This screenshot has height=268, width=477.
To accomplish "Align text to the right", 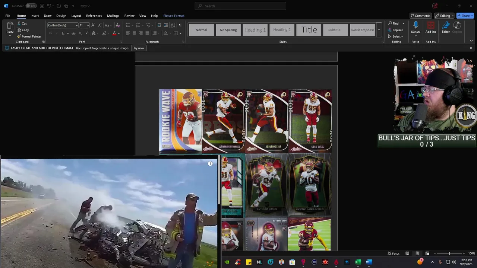I will 141,33.
